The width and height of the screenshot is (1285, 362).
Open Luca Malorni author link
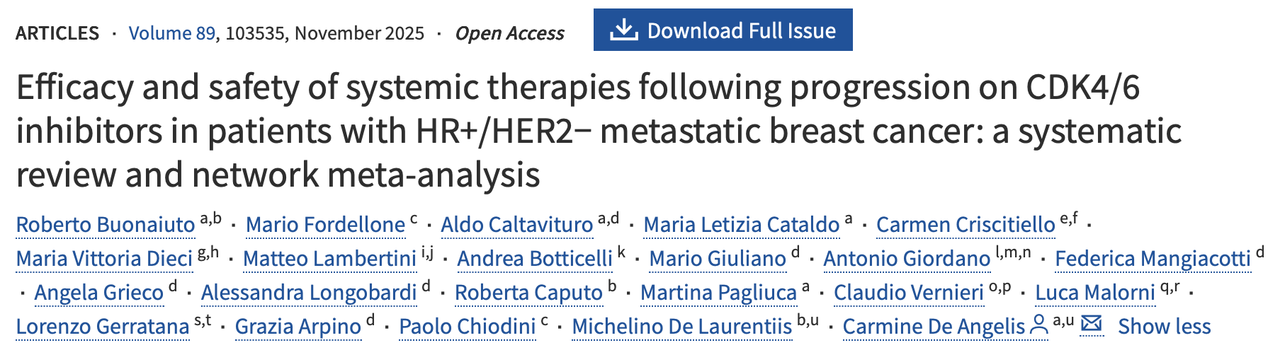coord(1094,293)
